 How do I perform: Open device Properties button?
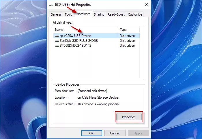129,117
